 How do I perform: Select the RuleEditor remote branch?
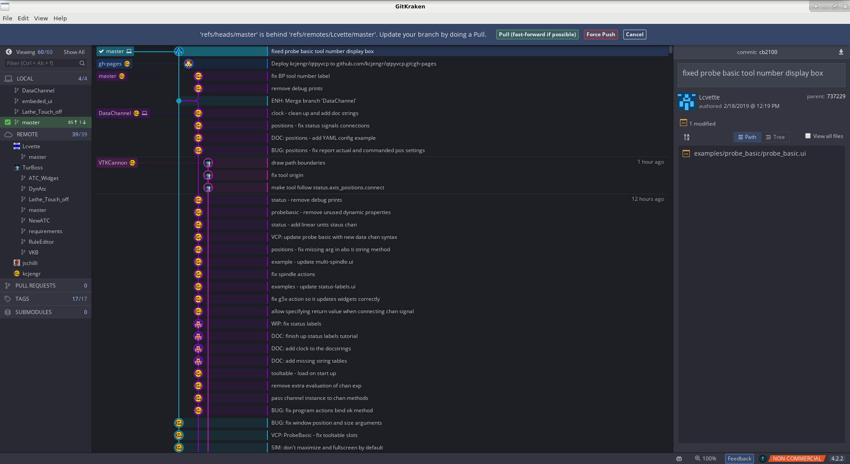click(46, 242)
